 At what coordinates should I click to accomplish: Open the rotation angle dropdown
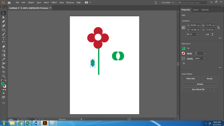198,34
